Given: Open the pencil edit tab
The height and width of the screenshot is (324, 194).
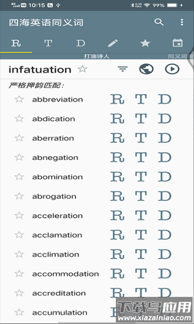Looking at the screenshot, I should 113,43.
